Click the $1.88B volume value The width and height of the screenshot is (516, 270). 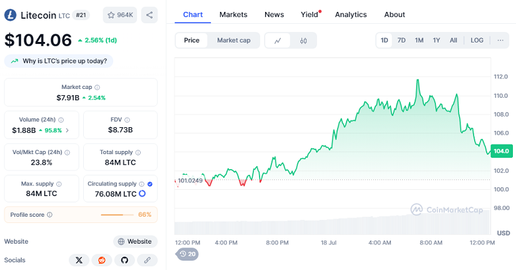(24, 130)
